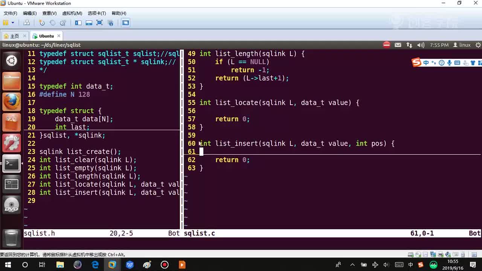Click the Cortana search circle on taskbar
This screenshot has width=482, height=271.
pyautogui.click(x=25, y=265)
